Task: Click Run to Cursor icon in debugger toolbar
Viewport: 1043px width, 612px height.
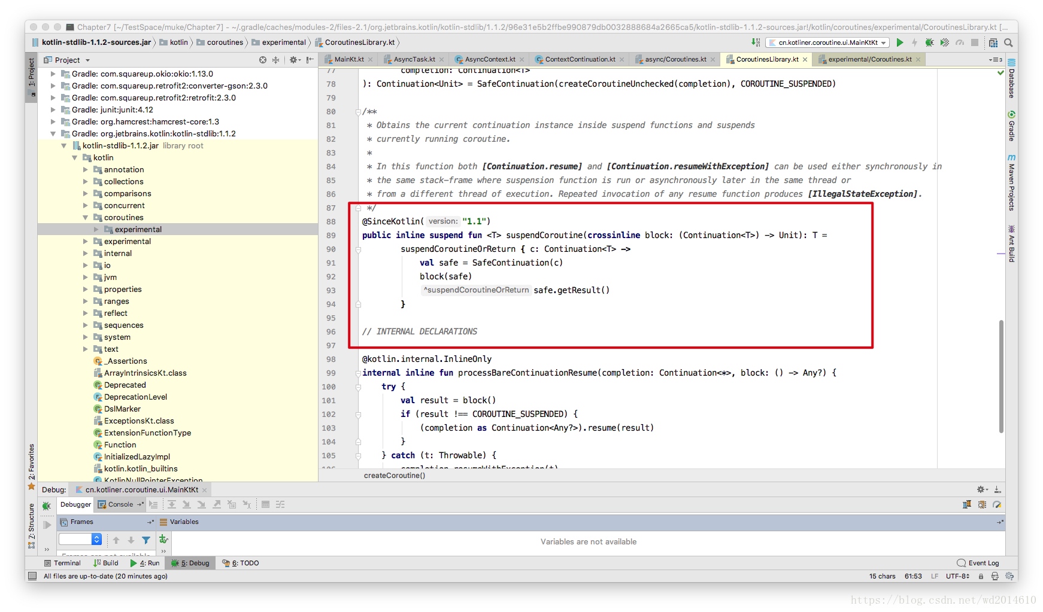Action: [x=246, y=504]
